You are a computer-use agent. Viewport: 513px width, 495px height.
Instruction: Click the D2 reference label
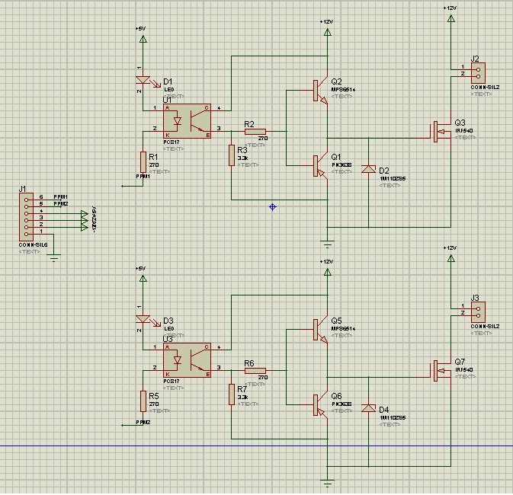(x=384, y=171)
